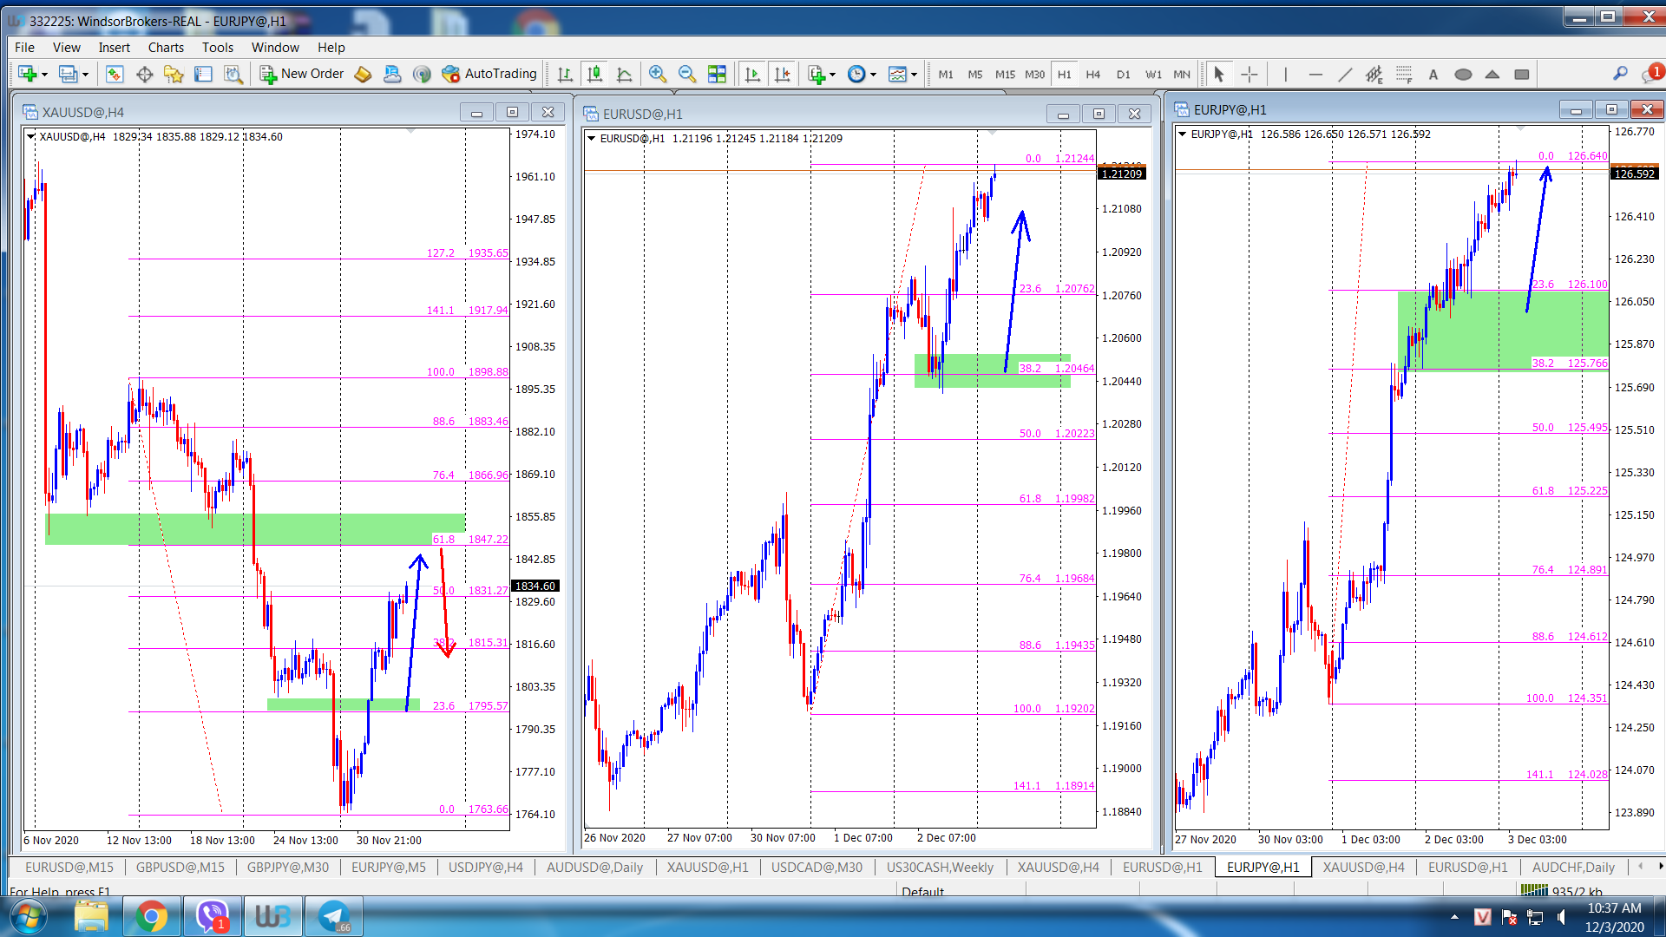Expand the Indicators dropdown arrow
Viewport: 1666px width, 937px height.
click(x=832, y=75)
